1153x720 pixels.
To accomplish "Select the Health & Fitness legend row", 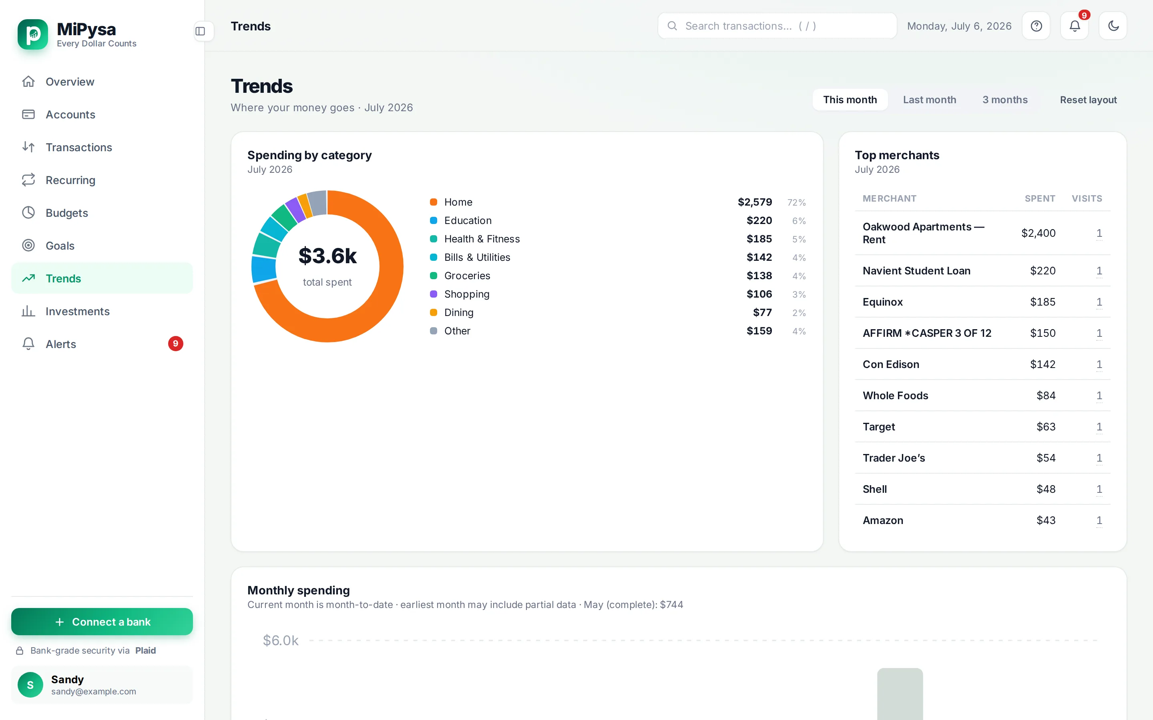I will click(618, 239).
